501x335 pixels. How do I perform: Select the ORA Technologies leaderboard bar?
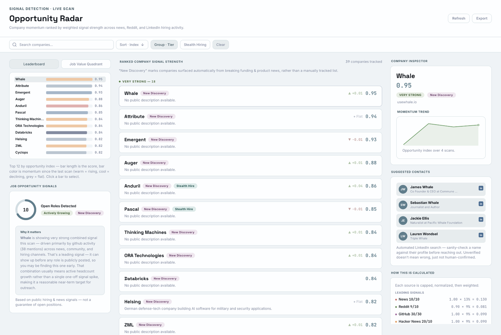click(x=60, y=126)
